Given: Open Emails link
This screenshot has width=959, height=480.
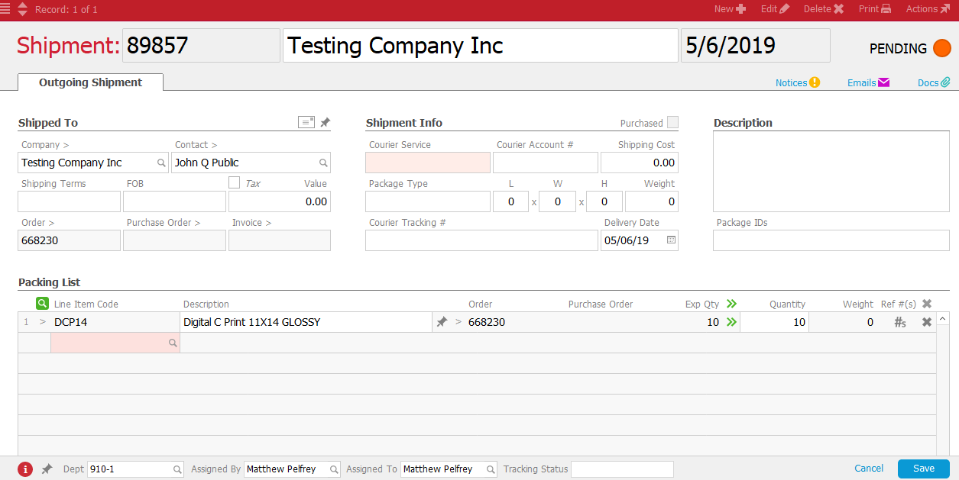Looking at the screenshot, I should (x=868, y=82).
